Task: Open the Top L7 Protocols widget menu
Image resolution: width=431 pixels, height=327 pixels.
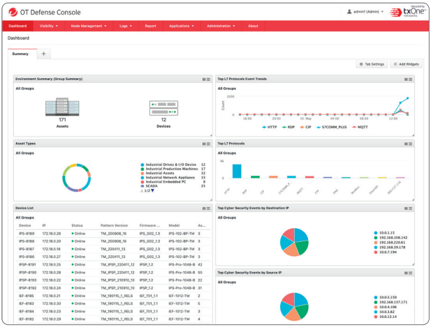Action: point(410,144)
